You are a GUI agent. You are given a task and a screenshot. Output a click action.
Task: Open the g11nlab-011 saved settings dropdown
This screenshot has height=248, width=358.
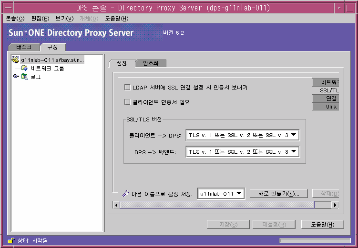221,194
